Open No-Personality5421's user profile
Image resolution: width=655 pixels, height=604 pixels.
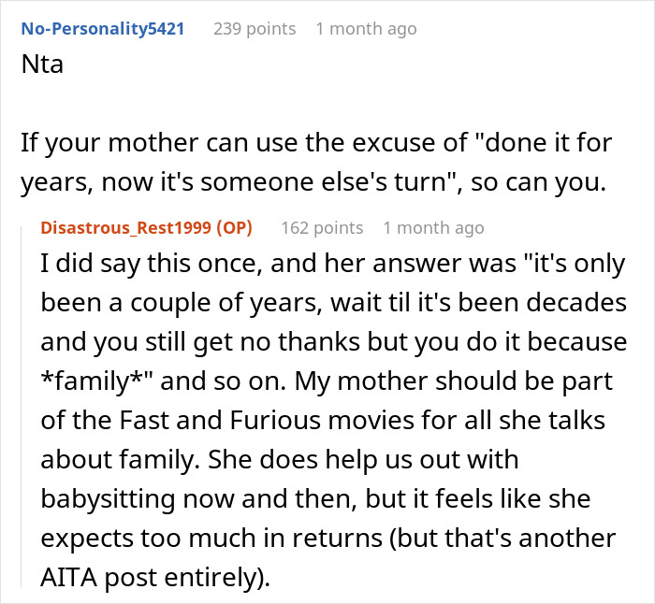point(101,29)
